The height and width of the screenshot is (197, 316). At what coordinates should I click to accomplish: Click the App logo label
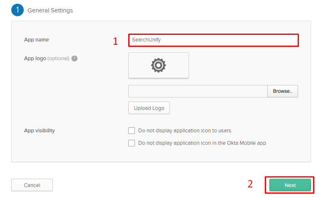(35, 58)
